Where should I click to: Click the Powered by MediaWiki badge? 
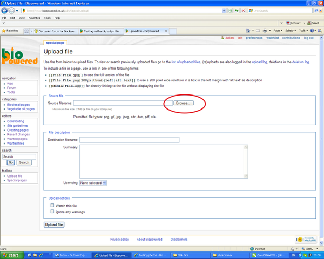(310, 239)
